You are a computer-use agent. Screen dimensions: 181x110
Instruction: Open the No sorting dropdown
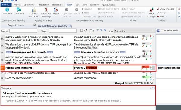[x=135, y=31]
